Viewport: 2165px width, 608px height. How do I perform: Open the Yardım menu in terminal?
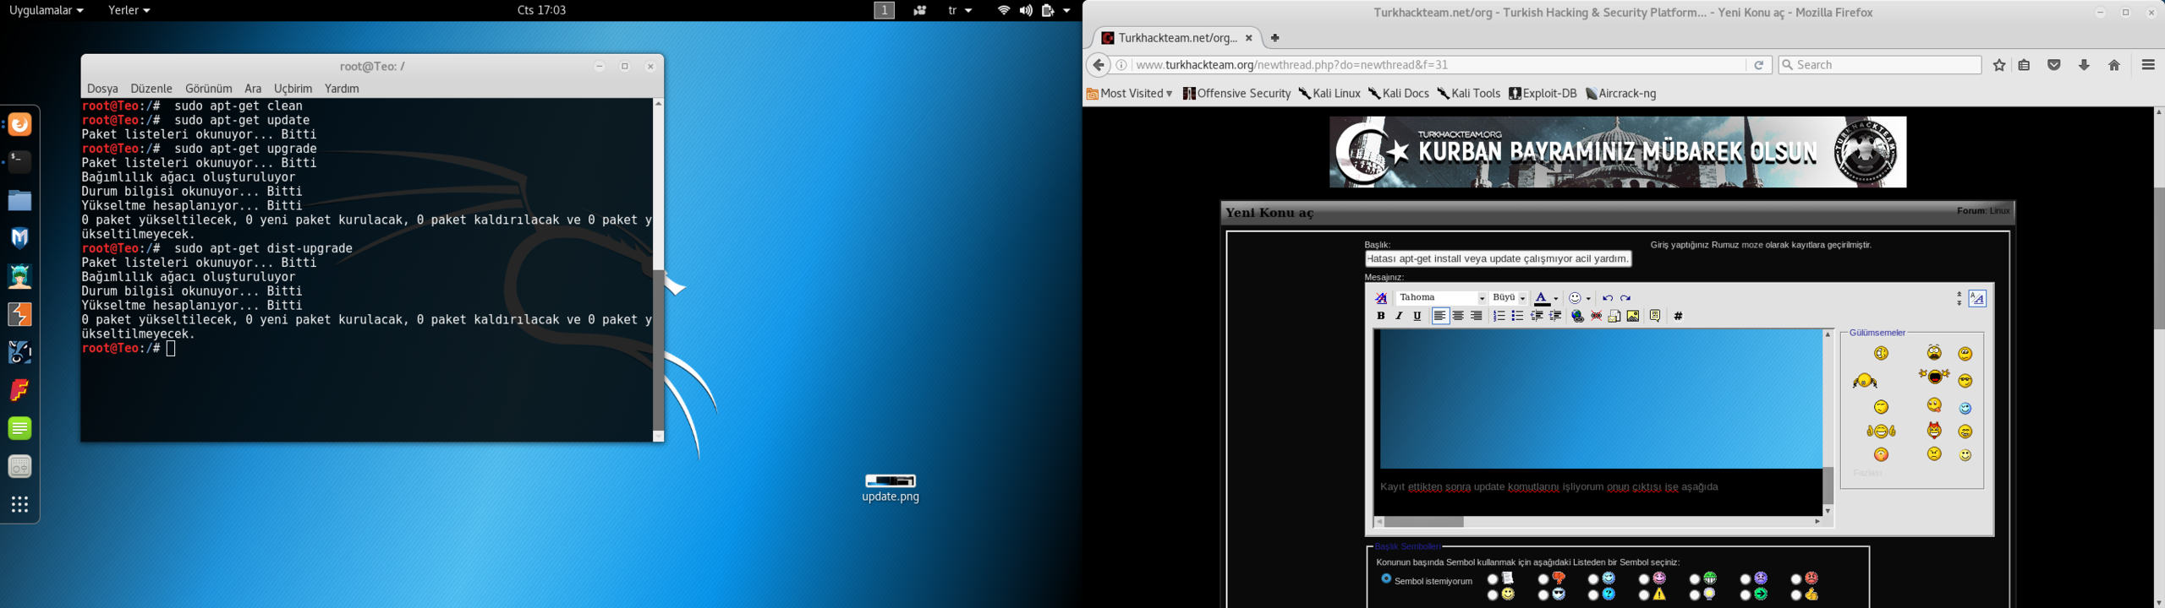tap(343, 89)
